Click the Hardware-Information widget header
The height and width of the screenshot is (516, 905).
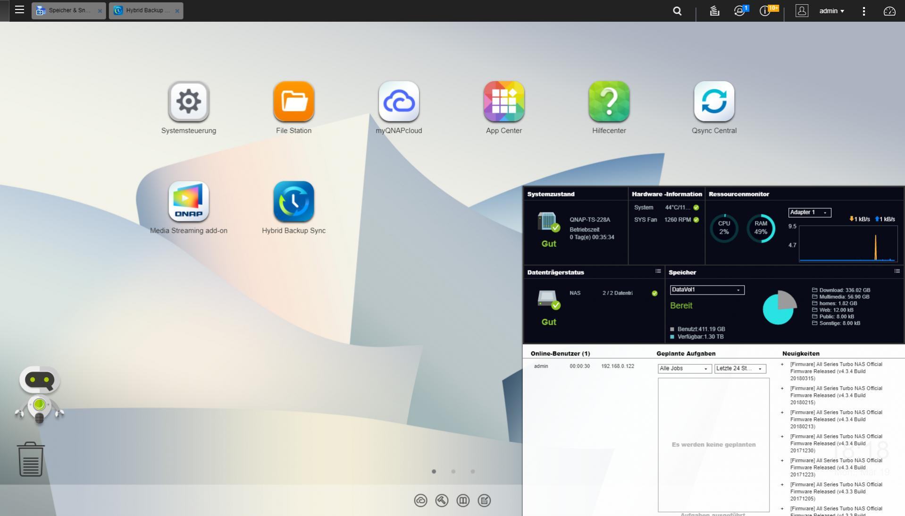pyautogui.click(x=667, y=194)
